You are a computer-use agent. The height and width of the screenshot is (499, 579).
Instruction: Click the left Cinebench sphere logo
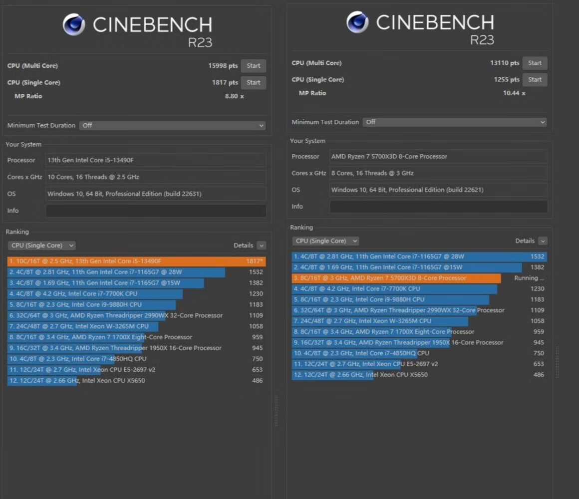tap(74, 24)
